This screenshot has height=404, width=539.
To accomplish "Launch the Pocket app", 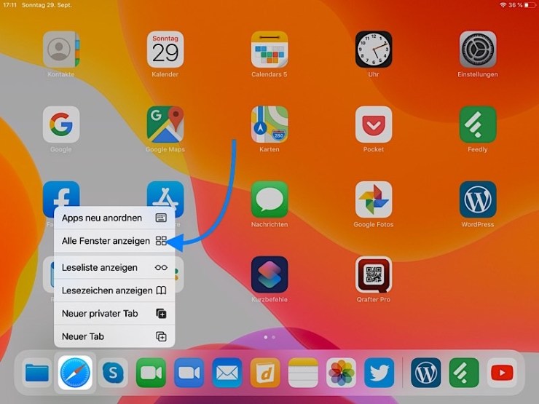I will [374, 124].
